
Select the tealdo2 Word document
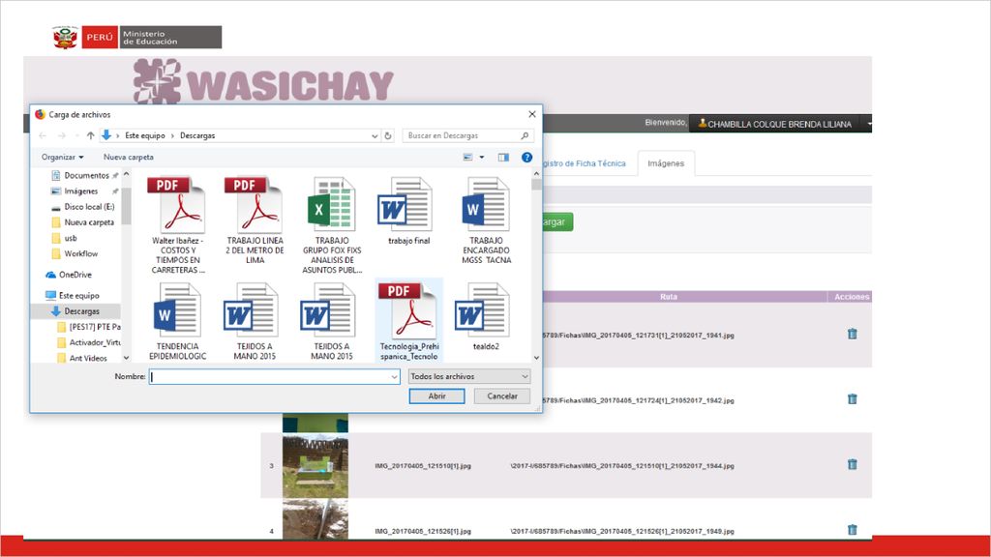coord(486,316)
